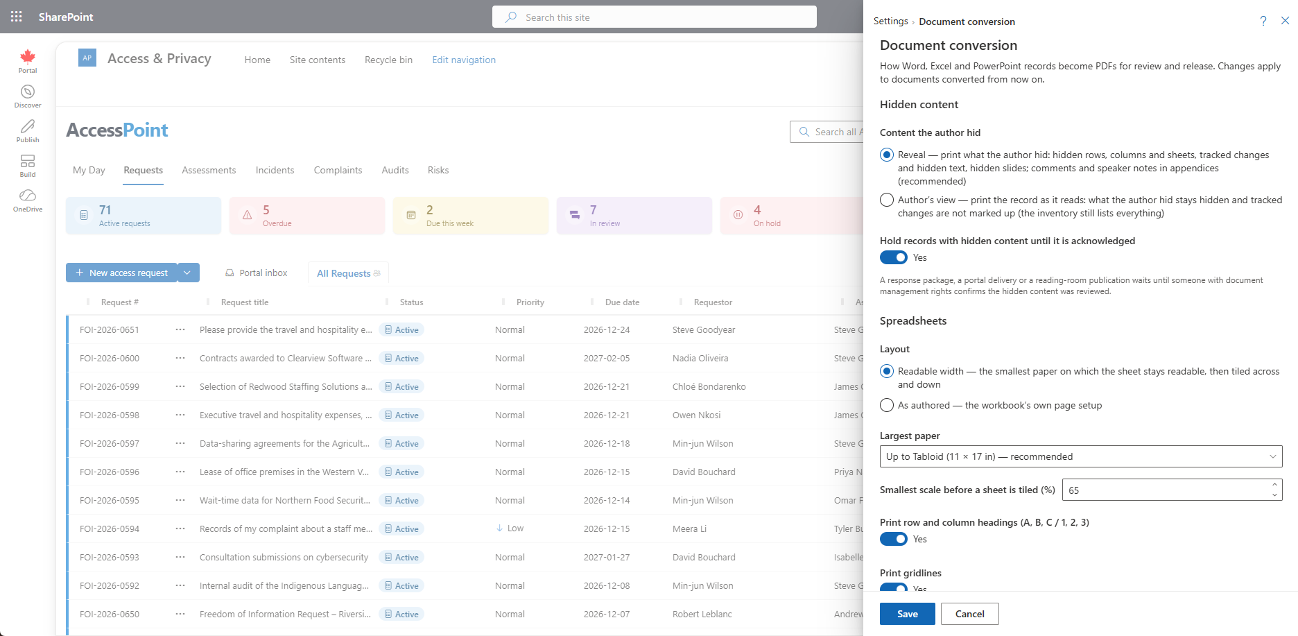Open the Portal maple leaf icon
The width and height of the screenshot is (1298, 636).
(x=28, y=56)
